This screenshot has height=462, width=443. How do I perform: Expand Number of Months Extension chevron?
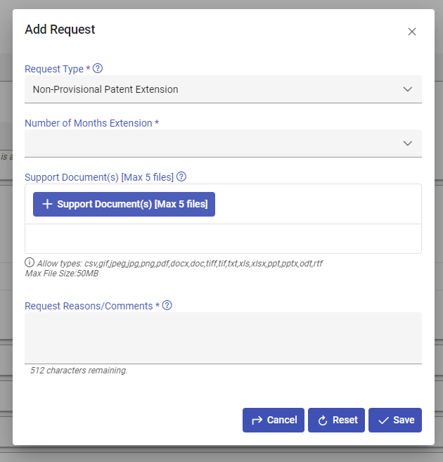pyautogui.click(x=407, y=143)
